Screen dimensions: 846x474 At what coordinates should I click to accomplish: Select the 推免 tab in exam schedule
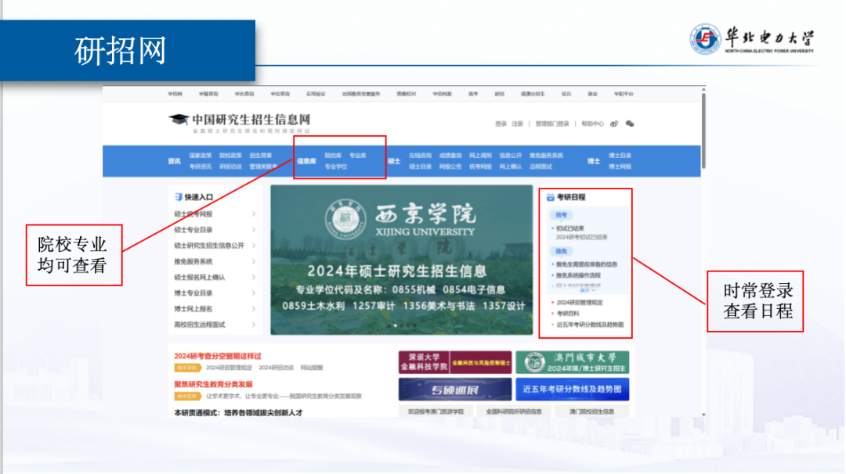[561, 252]
